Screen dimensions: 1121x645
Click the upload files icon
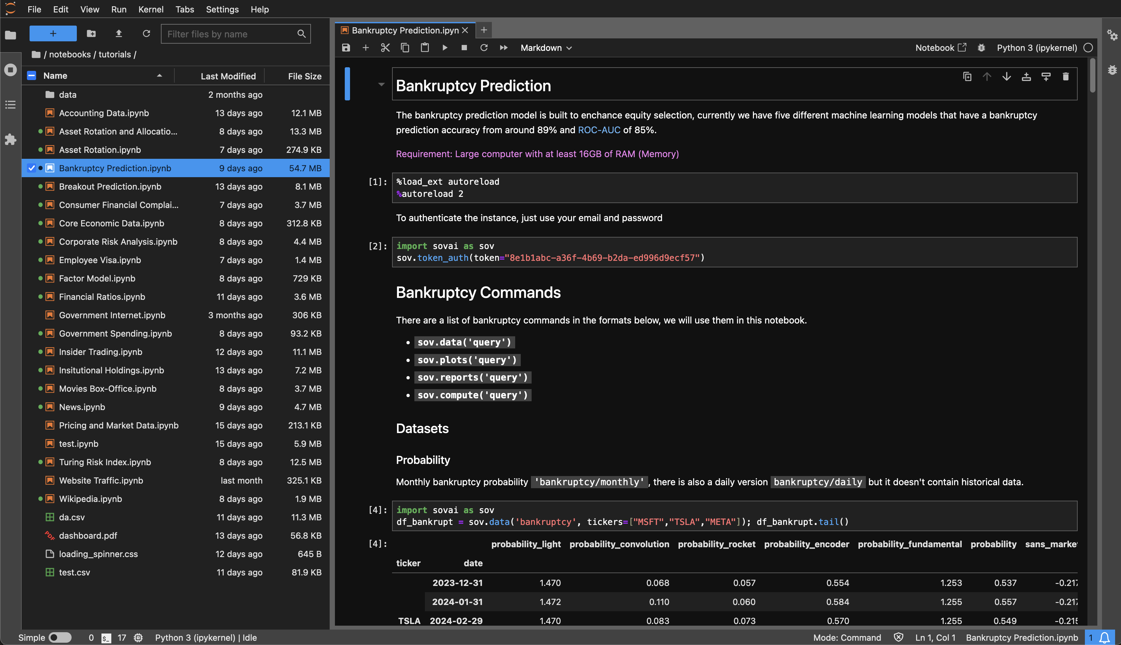(118, 34)
